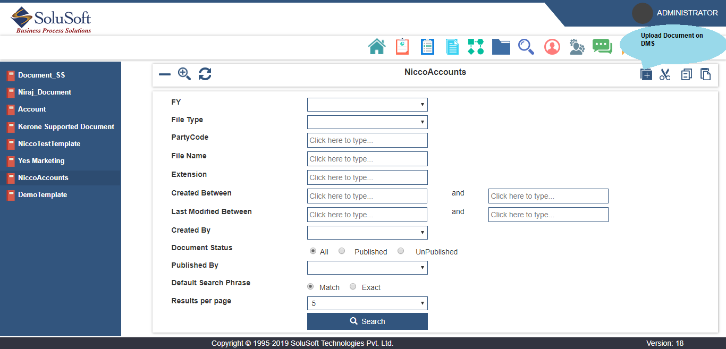The height and width of the screenshot is (349, 726).
Task: Open the chat messages icon
Action: click(x=602, y=47)
